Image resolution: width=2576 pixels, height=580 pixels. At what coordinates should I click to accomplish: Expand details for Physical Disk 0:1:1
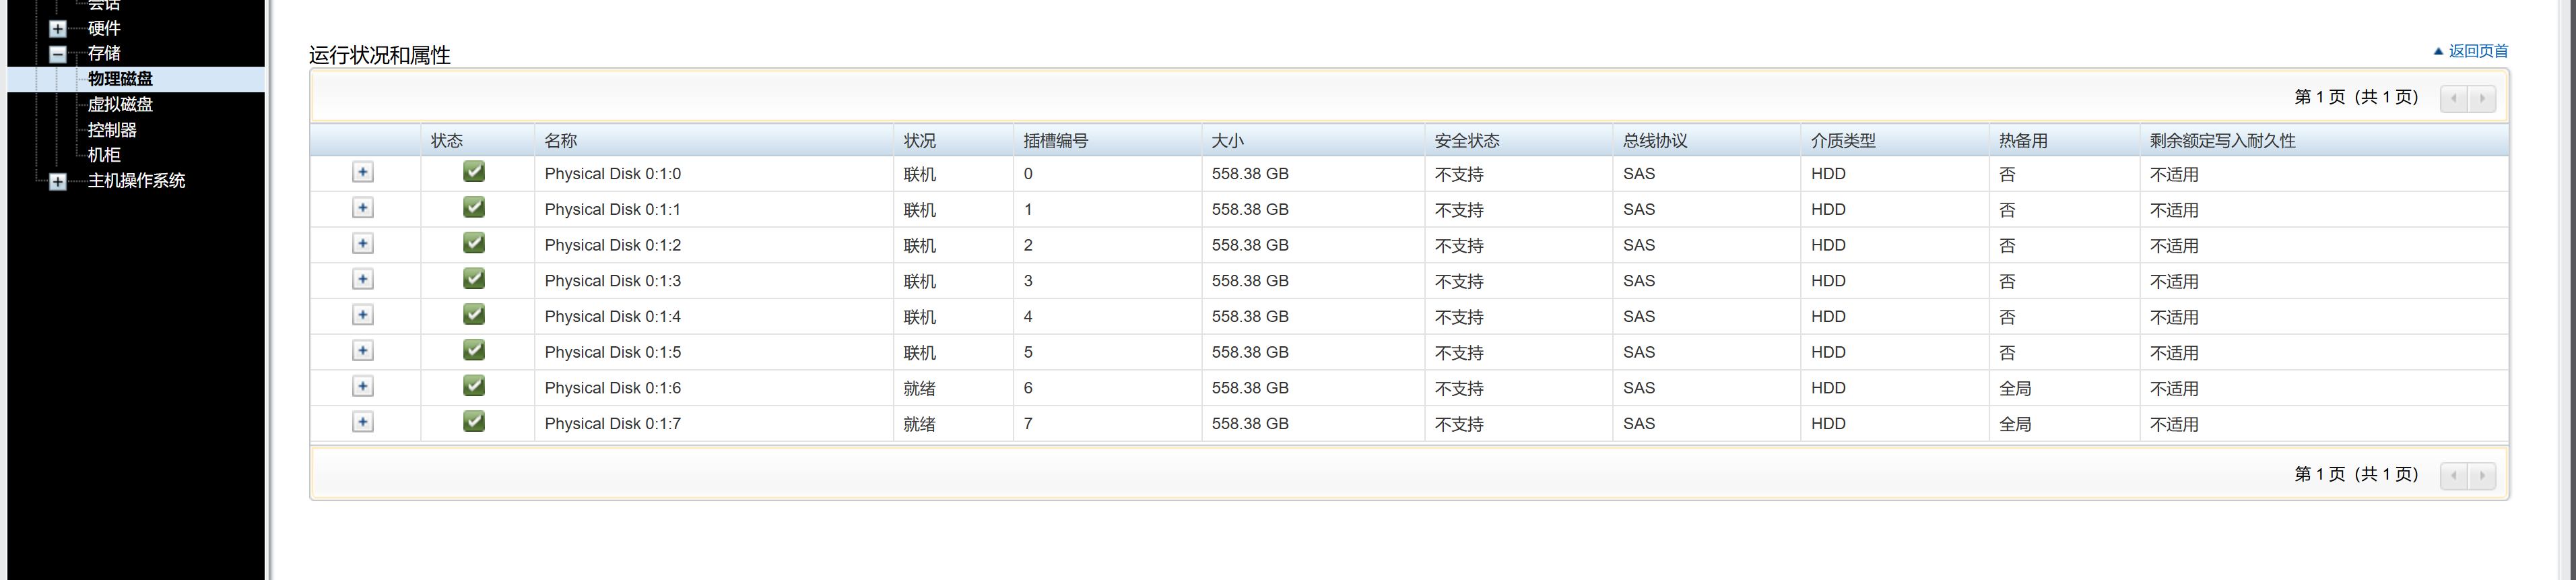[x=363, y=208]
